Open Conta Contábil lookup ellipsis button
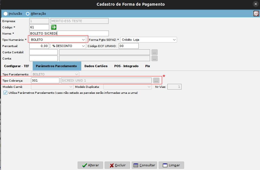This screenshot has height=170, width=260. (154, 52)
